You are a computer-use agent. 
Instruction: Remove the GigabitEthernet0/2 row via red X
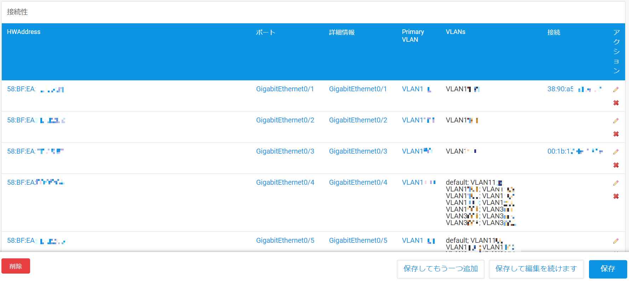(x=616, y=134)
